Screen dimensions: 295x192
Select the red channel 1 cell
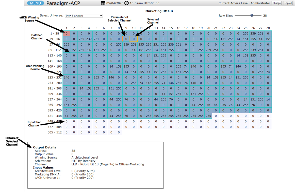coord(67,33)
